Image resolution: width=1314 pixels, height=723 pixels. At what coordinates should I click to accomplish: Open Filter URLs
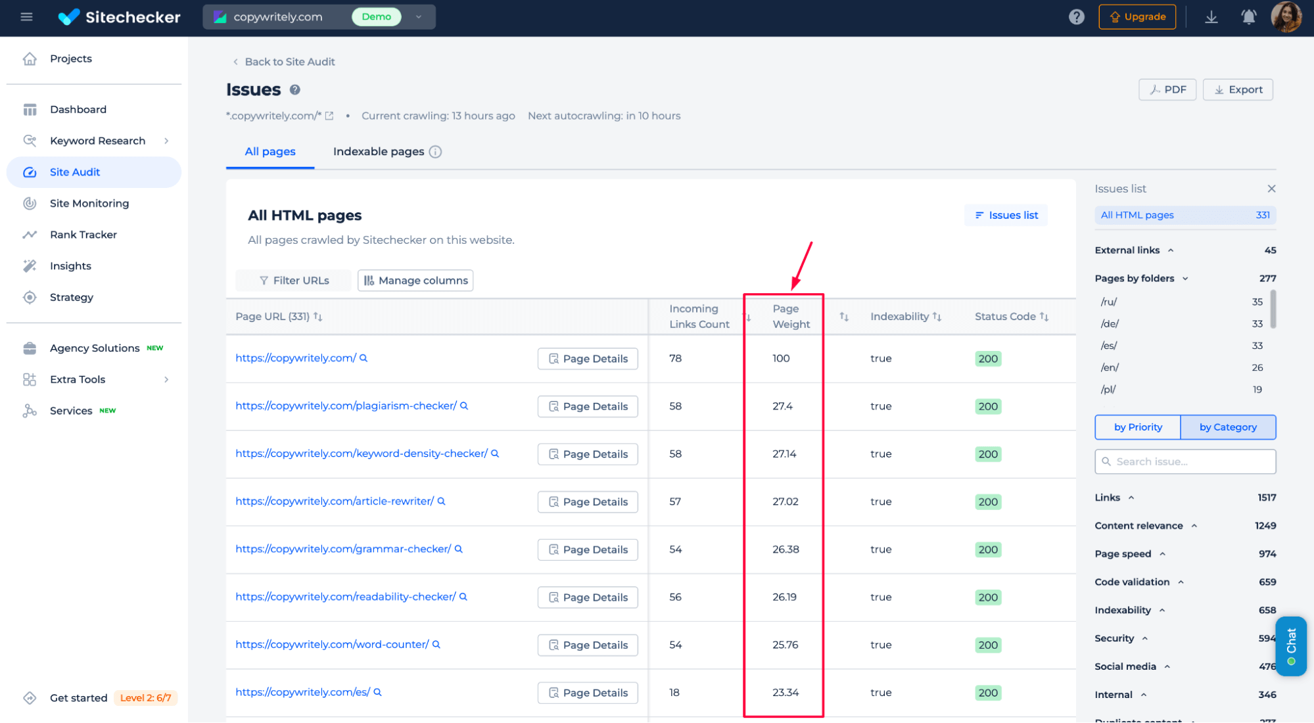click(x=293, y=281)
